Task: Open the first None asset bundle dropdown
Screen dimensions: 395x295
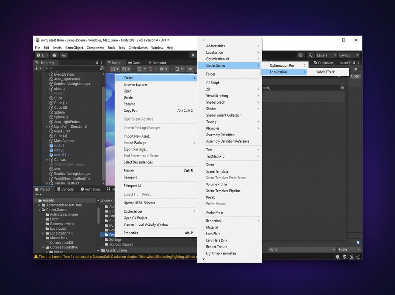Action: [x=302, y=249]
